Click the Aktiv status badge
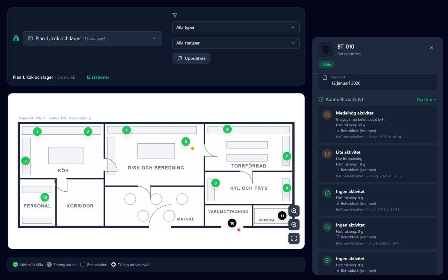Screen dimensions: 448x280 coord(327,65)
